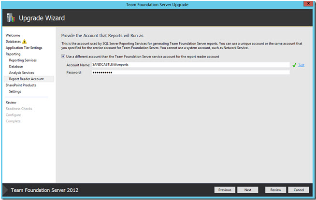
Task: Open SharePoint Products step
Action: click(21, 85)
